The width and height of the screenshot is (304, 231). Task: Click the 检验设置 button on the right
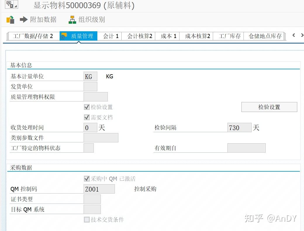coord(269,107)
